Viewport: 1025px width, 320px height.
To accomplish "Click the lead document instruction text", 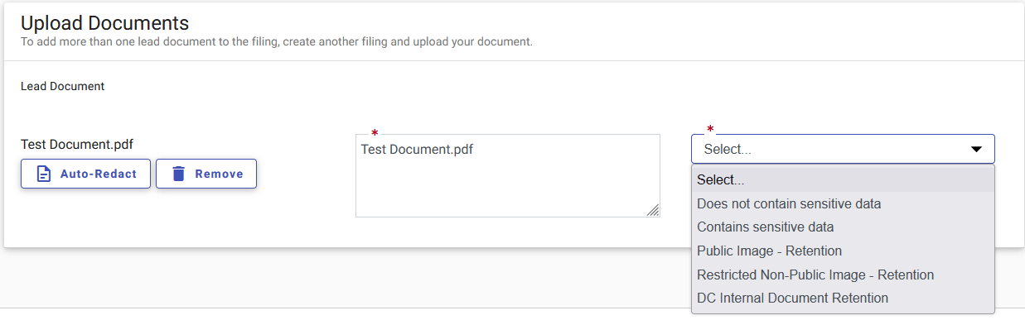I will tap(277, 41).
